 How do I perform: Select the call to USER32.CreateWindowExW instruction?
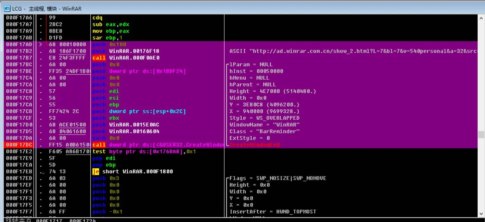pos(158,145)
